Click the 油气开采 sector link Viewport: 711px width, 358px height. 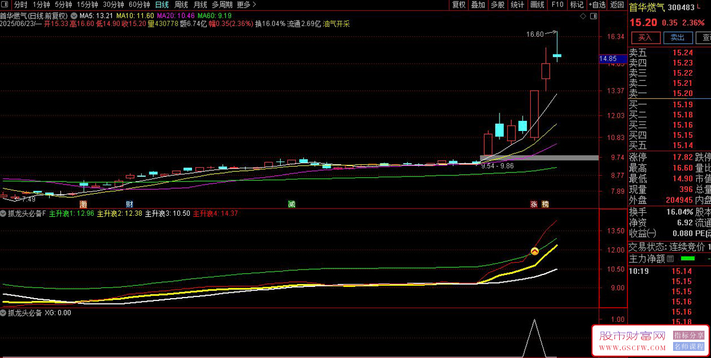(337, 24)
